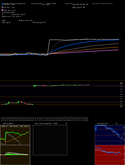Image resolution: width=125 pixels, height=165 pixels.
Task: Open the ADX line chart panel
Action: point(15,135)
